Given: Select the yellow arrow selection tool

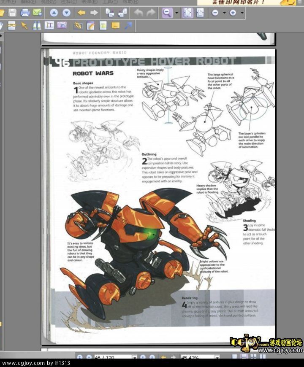Looking at the screenshot, I should tap(24, 25).
